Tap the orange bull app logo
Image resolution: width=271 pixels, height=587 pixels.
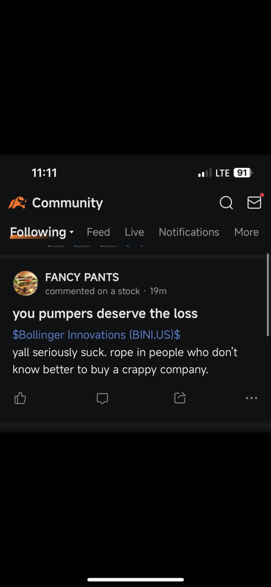pos(17,203)
